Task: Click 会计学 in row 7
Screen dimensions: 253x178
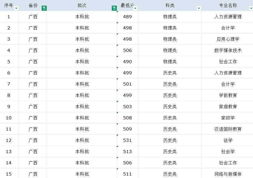Action: pyautogui.click(x=228, y=84)
